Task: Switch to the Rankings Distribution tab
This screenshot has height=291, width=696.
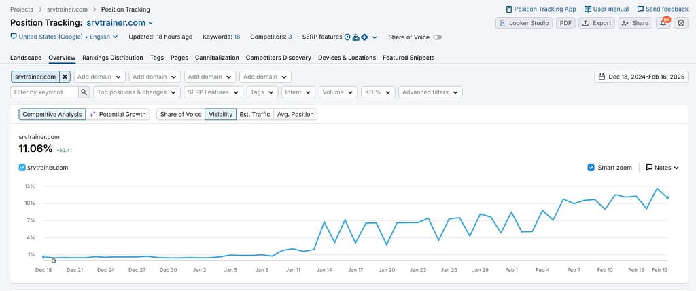Action: [x=112, y=58]
